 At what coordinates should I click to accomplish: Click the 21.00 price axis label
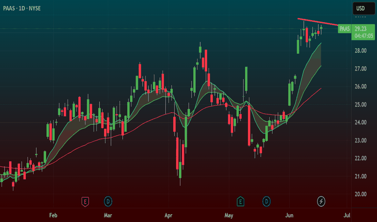tap(360, 176)
